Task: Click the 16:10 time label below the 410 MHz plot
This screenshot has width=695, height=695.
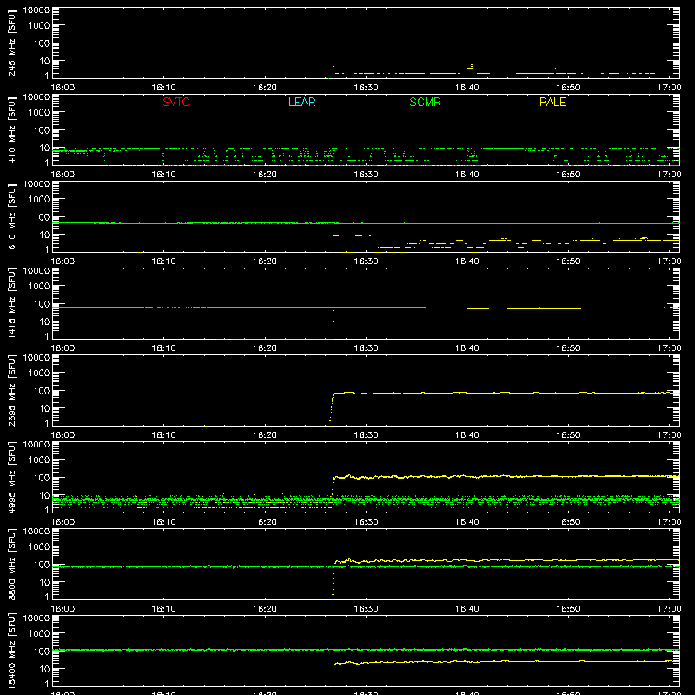Action: pyautogui.click(x=163, y=175)
